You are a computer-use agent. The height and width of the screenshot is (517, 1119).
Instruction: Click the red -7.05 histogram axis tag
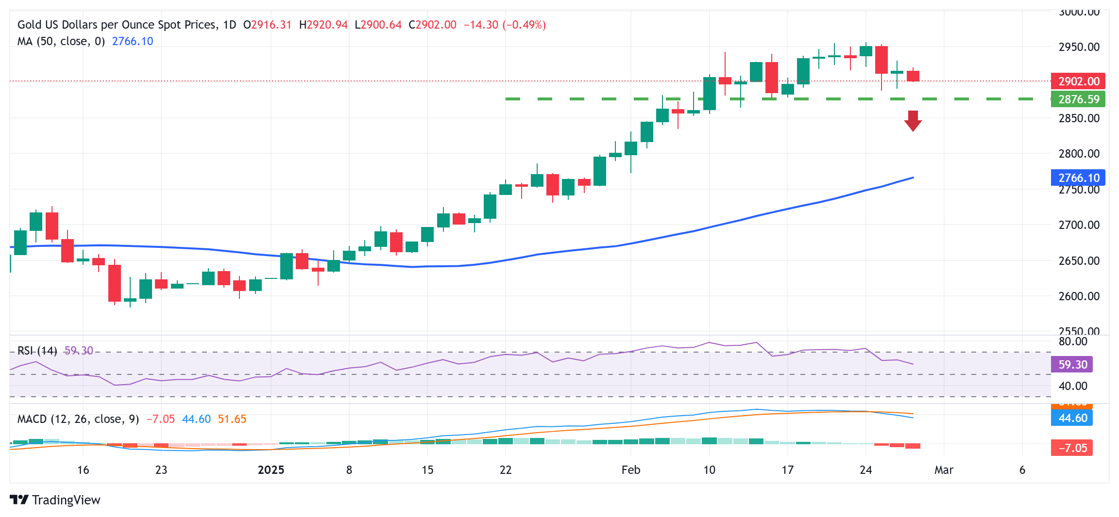(x=1071, y=448)
